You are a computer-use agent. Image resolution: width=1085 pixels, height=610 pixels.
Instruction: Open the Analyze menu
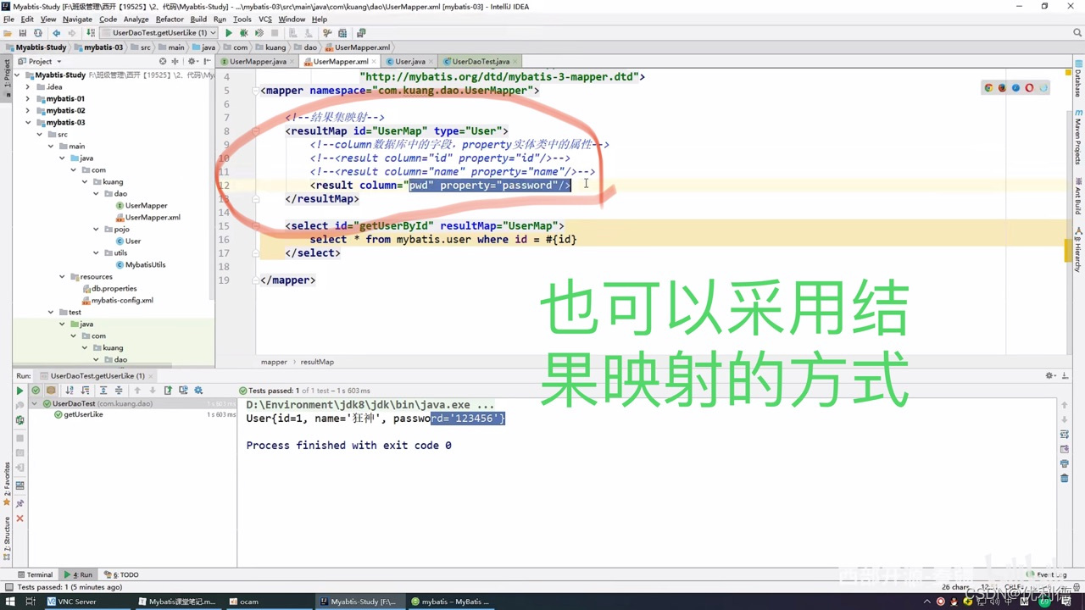point(136,19)
